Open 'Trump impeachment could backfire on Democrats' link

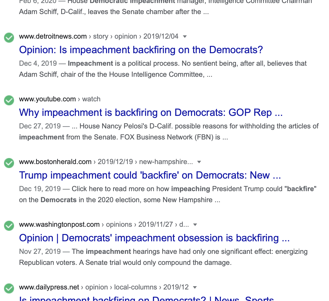pos(150,175)
